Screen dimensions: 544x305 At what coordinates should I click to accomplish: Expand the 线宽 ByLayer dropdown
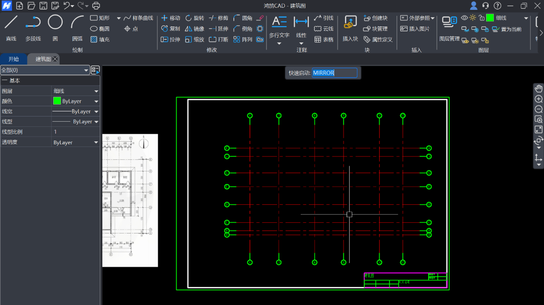point(96,111)
